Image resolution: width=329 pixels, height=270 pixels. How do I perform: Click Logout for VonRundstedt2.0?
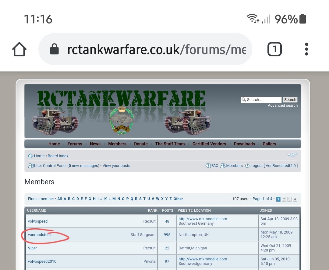tap(256, 166)
